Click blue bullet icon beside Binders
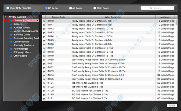Image resolution: width=181 pixels, height=111 pixels. click(x=11, y=24)
